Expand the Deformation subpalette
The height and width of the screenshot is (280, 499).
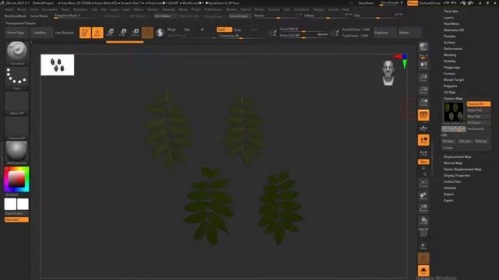pos(453,48)
